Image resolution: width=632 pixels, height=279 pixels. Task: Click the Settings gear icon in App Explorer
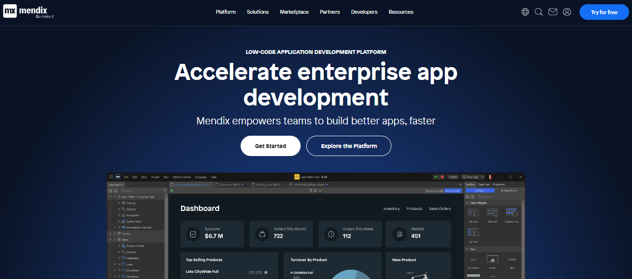(x=123, y=203)
